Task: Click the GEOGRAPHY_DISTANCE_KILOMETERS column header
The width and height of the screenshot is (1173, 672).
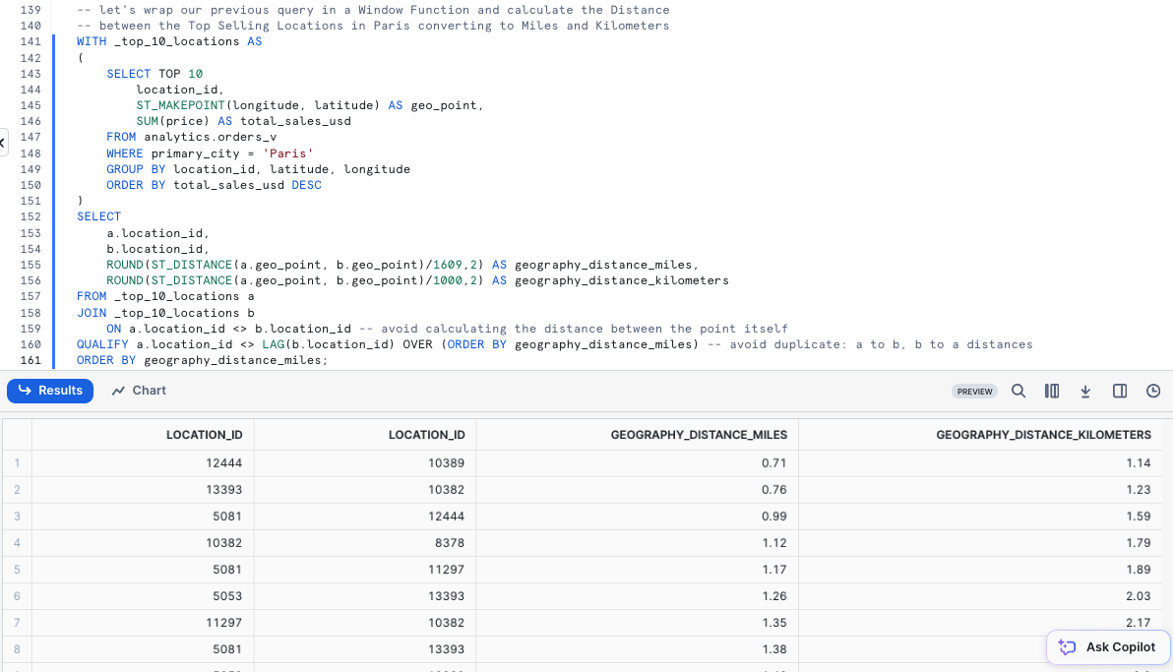Action: click(1043, 434)
